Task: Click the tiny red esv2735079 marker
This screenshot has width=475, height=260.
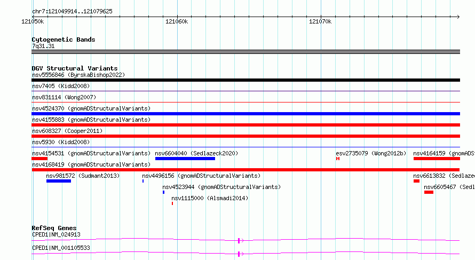Action: 338,159
